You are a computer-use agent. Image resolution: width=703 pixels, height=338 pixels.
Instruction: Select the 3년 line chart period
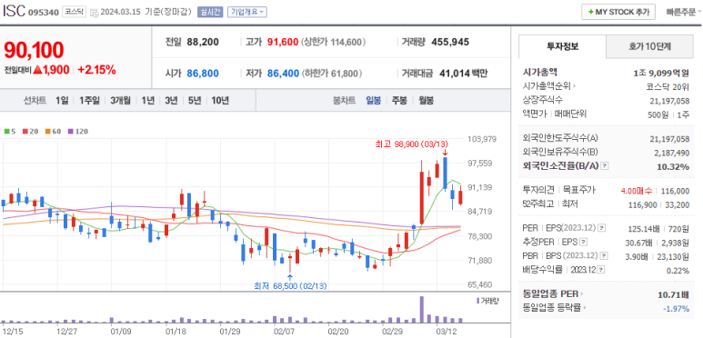(x=171, y=100)
